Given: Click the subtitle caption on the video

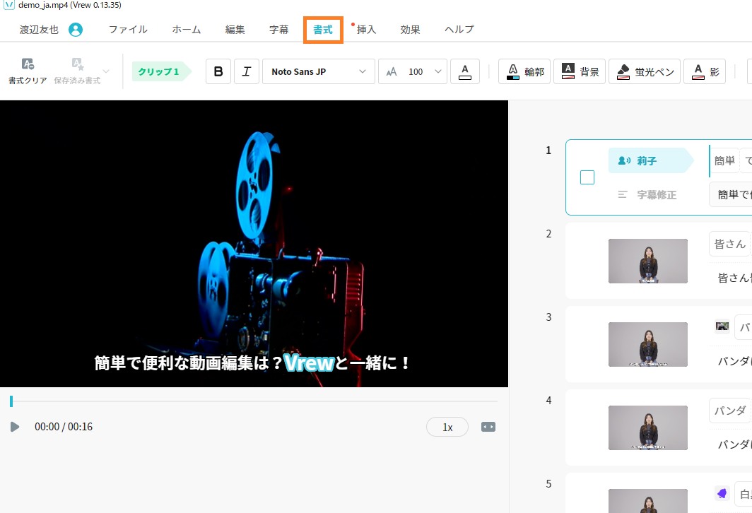Looking at the screenshot, I should (252, 363).
